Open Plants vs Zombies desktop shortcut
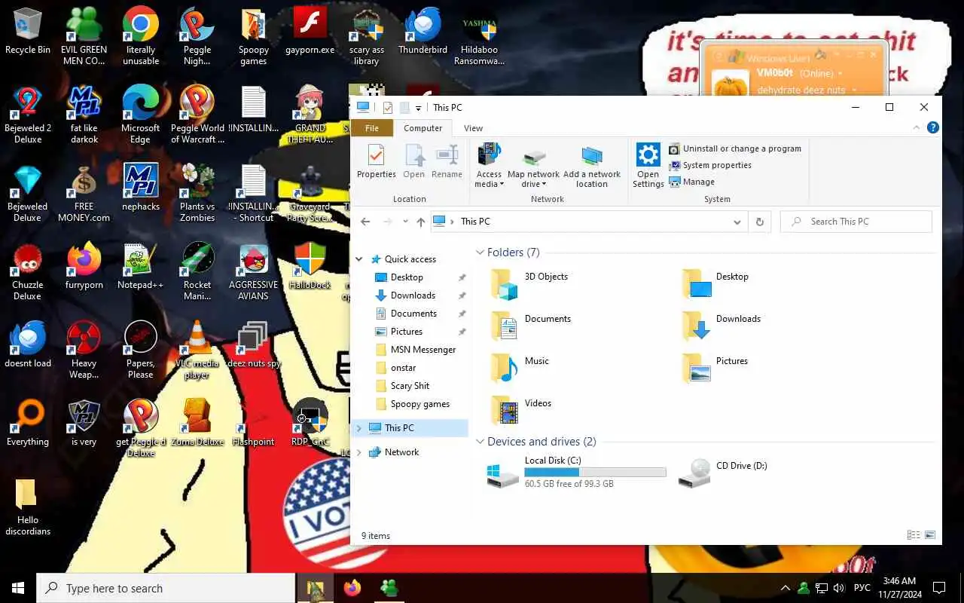Image resolution: width=964 pixels, height=603 pixels. 197,193
